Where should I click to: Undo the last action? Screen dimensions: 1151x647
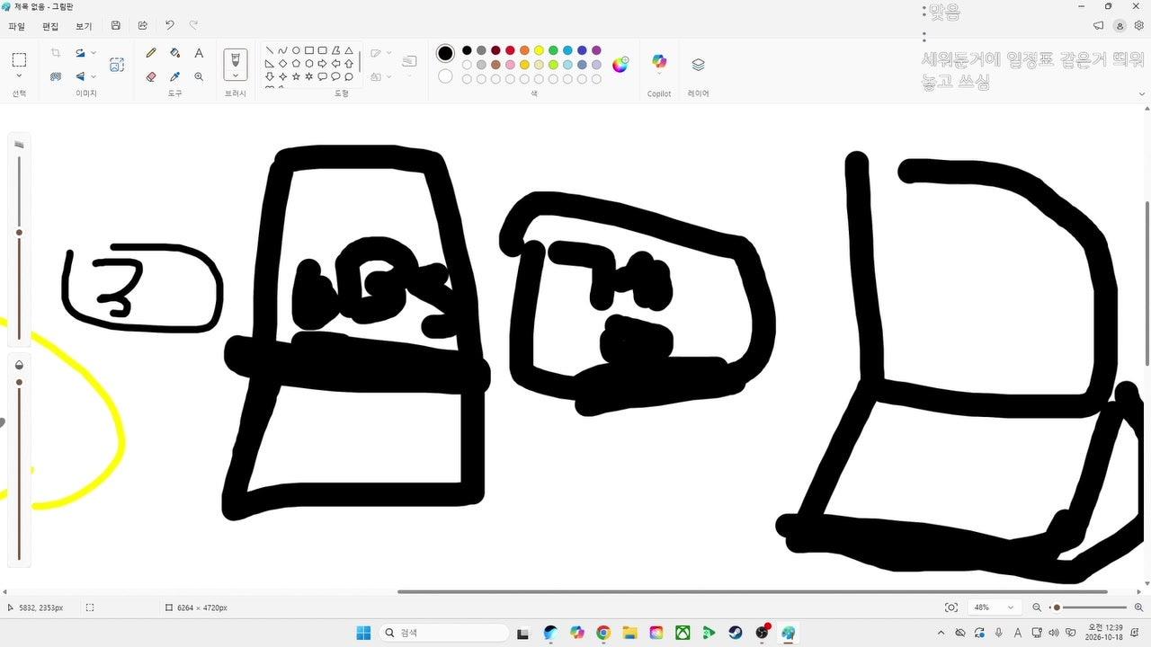(x=169, y=26)
